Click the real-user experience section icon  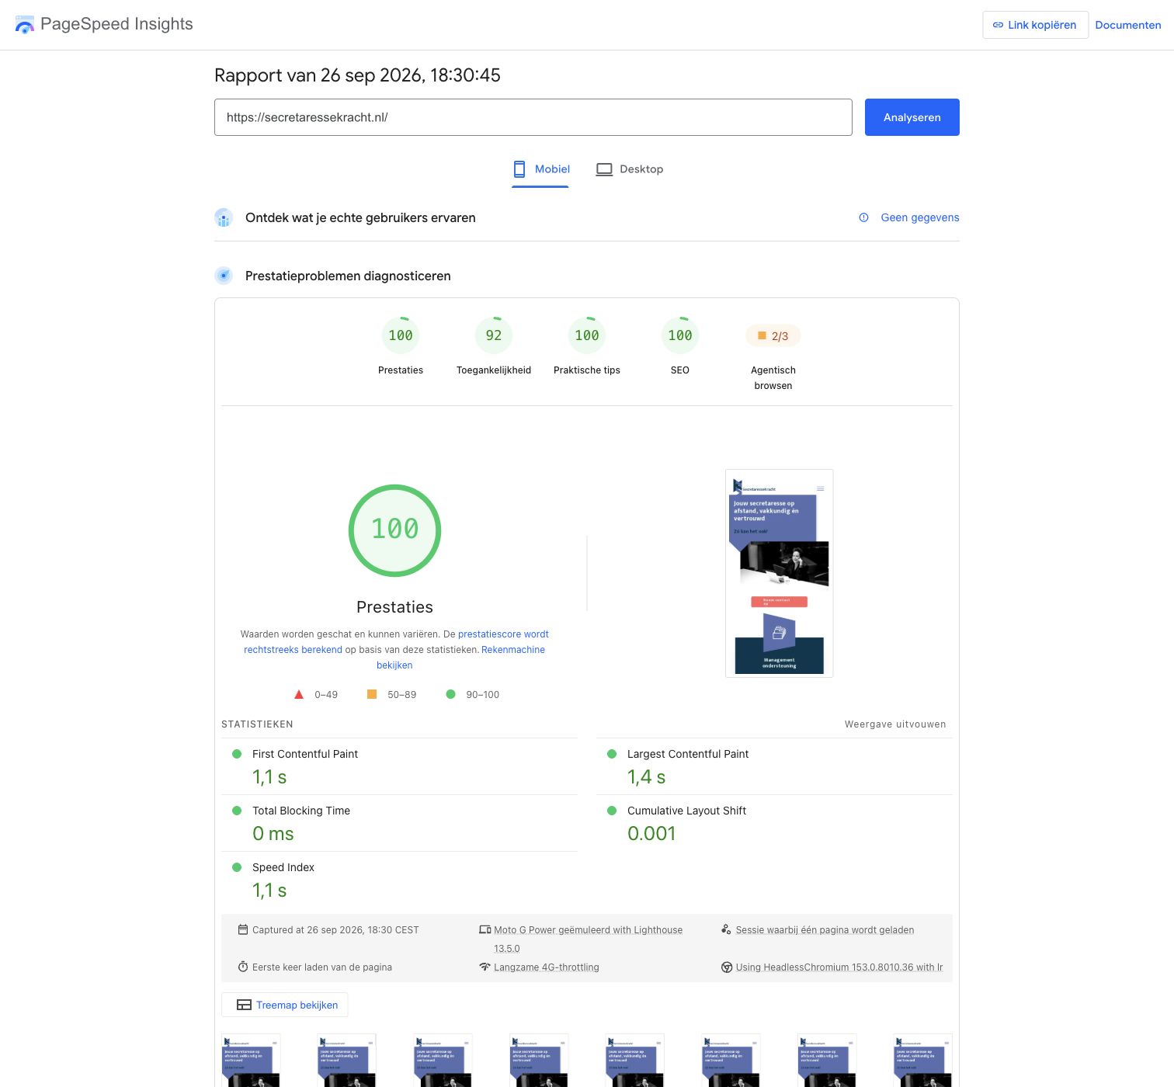[x=224, y=218]
